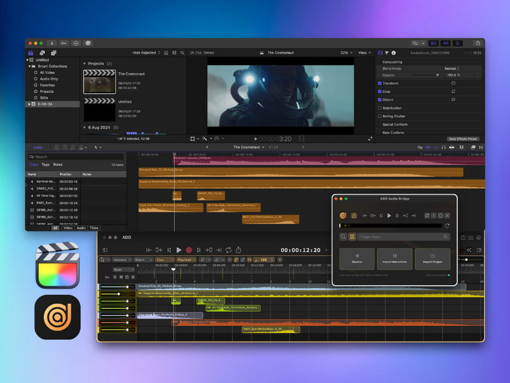Toggle loop playback in ADD transport
Screen dimensions: 510x383
point(228,250)
